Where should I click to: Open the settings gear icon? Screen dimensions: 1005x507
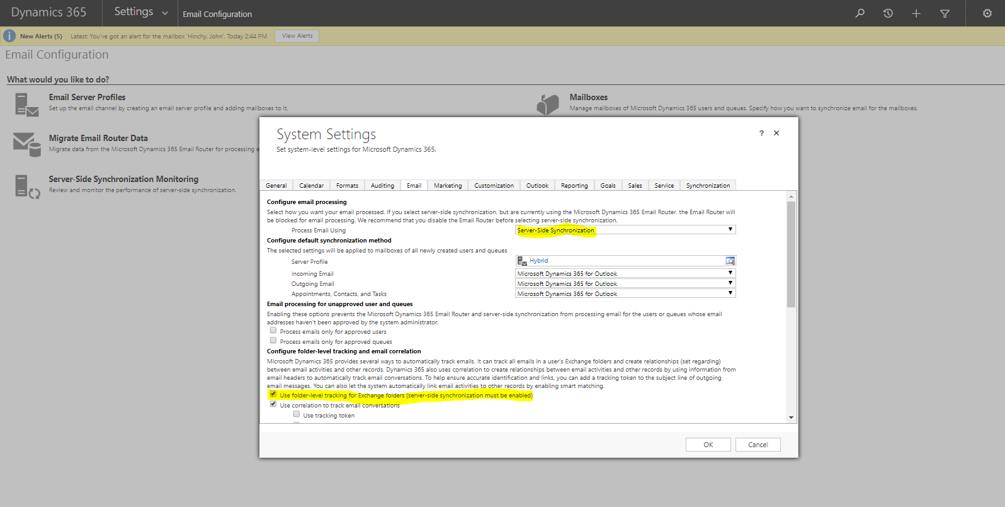click(x=987, y=13)
